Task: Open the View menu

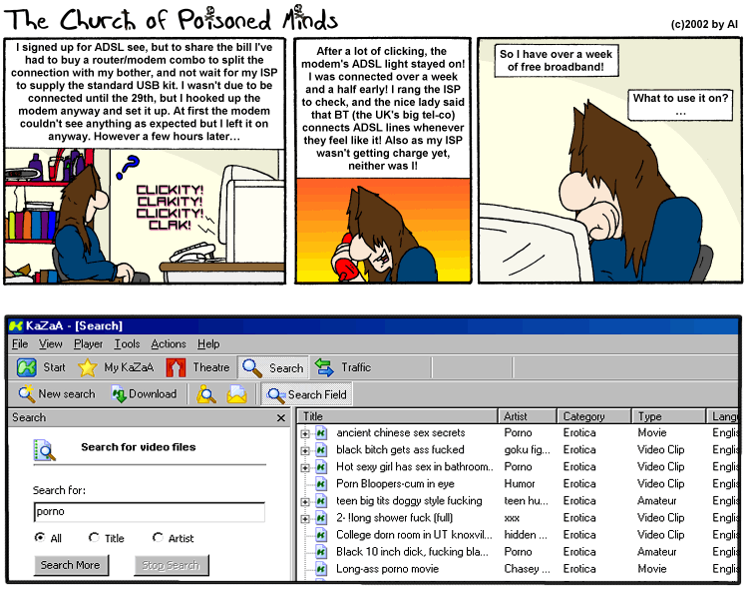Action: tap(51, 344)
